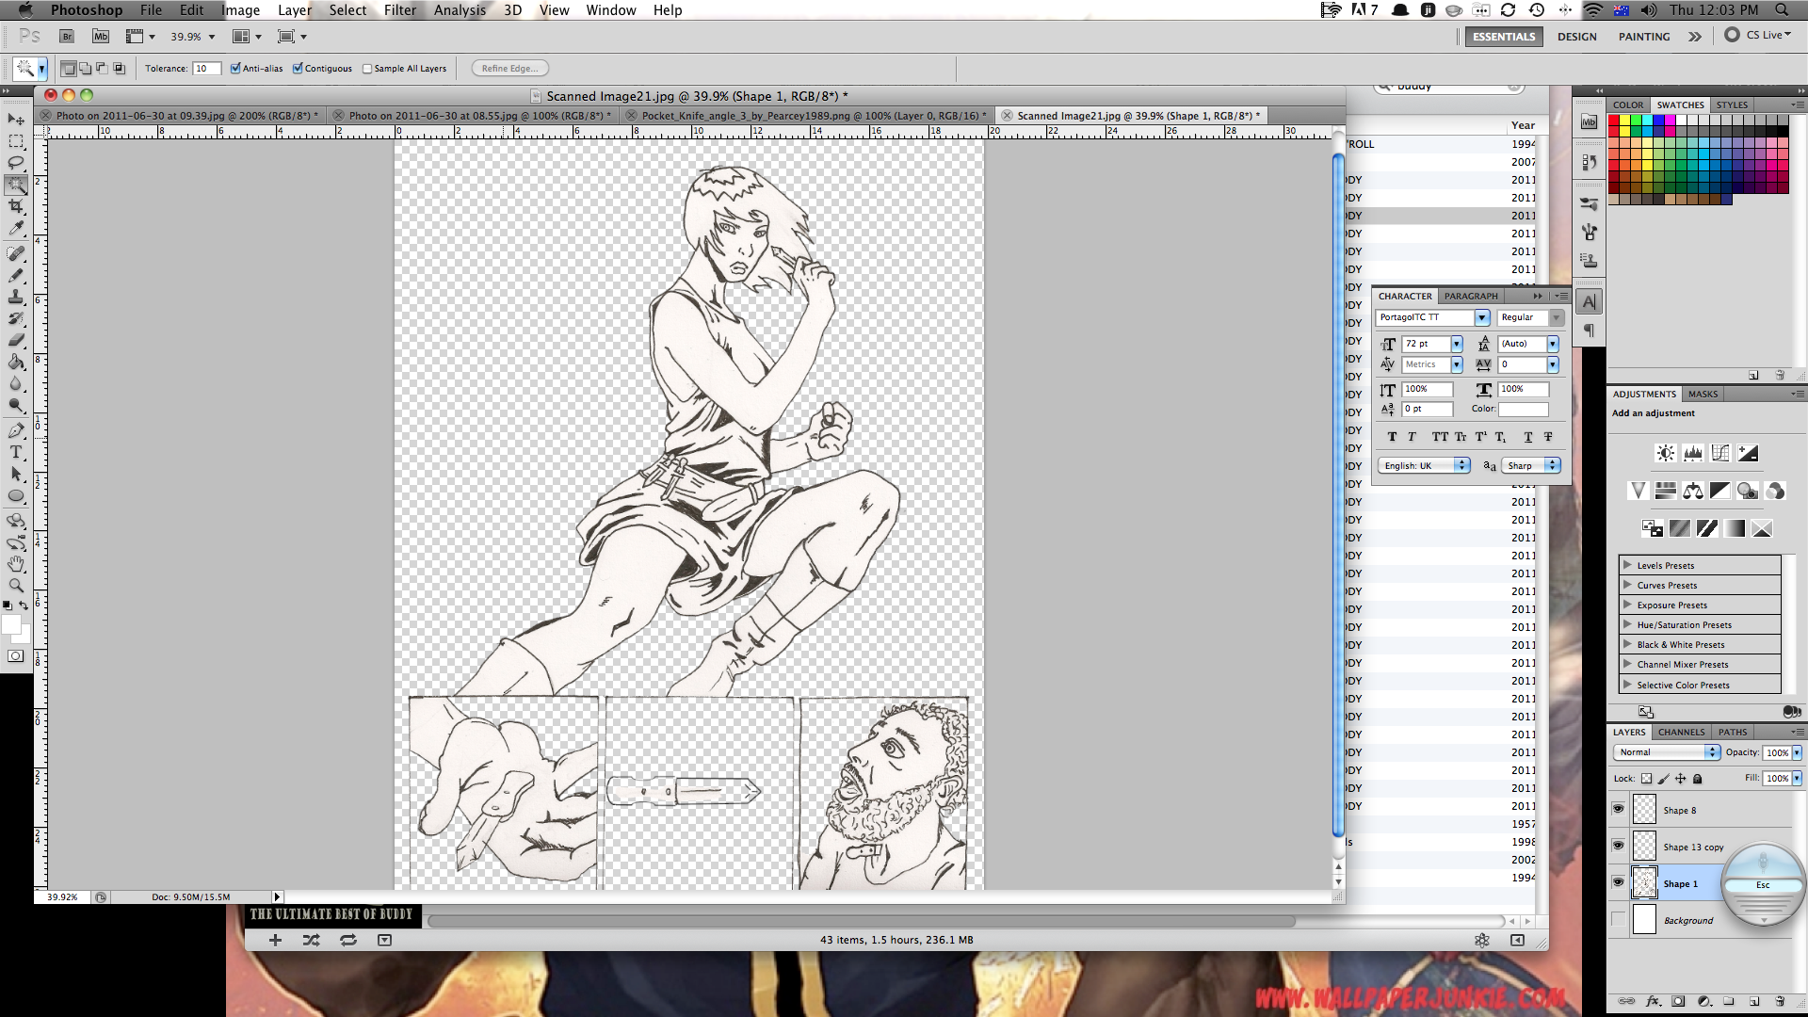Select the Lasso tool
The image size is (1808, 1017).
click(16, 163)
